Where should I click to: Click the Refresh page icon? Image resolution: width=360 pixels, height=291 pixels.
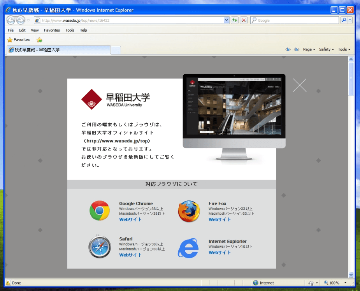(x=234, y=20)
